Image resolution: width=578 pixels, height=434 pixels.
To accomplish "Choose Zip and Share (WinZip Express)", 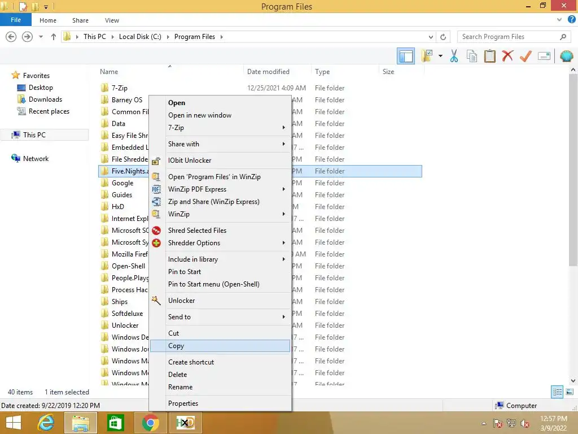I will (x=220, y=202).
